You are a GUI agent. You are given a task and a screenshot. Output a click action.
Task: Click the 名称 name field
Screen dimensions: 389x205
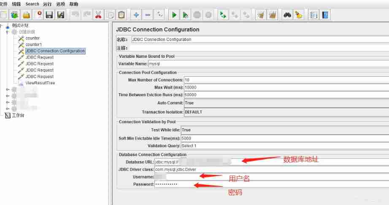[260, 40]
